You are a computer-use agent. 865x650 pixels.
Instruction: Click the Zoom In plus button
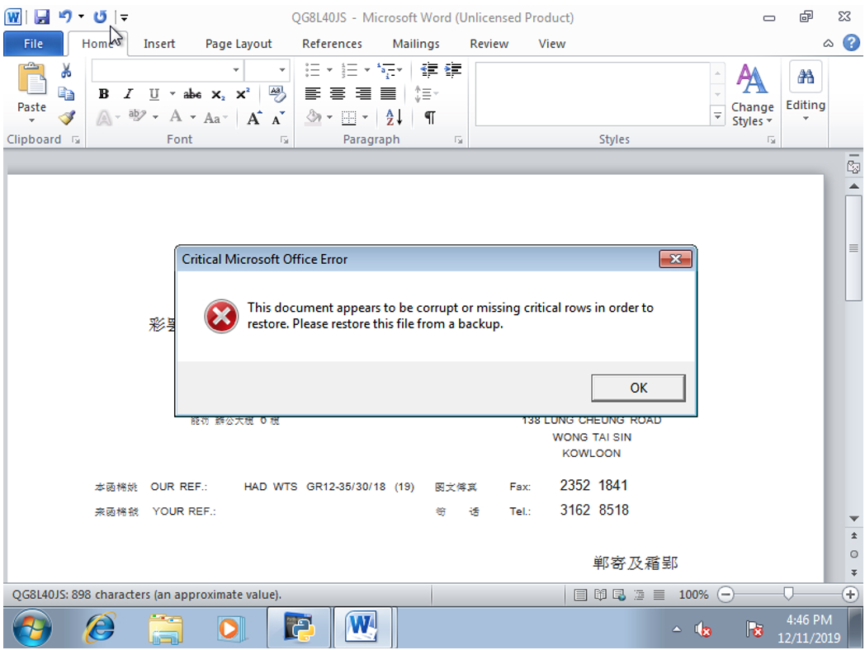coord(850,594)
